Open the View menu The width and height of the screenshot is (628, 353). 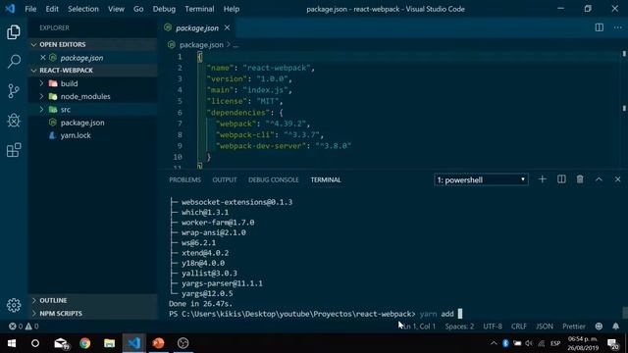[116, 9]
